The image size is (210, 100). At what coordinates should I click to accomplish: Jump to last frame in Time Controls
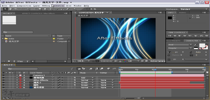tap(190, 36)
